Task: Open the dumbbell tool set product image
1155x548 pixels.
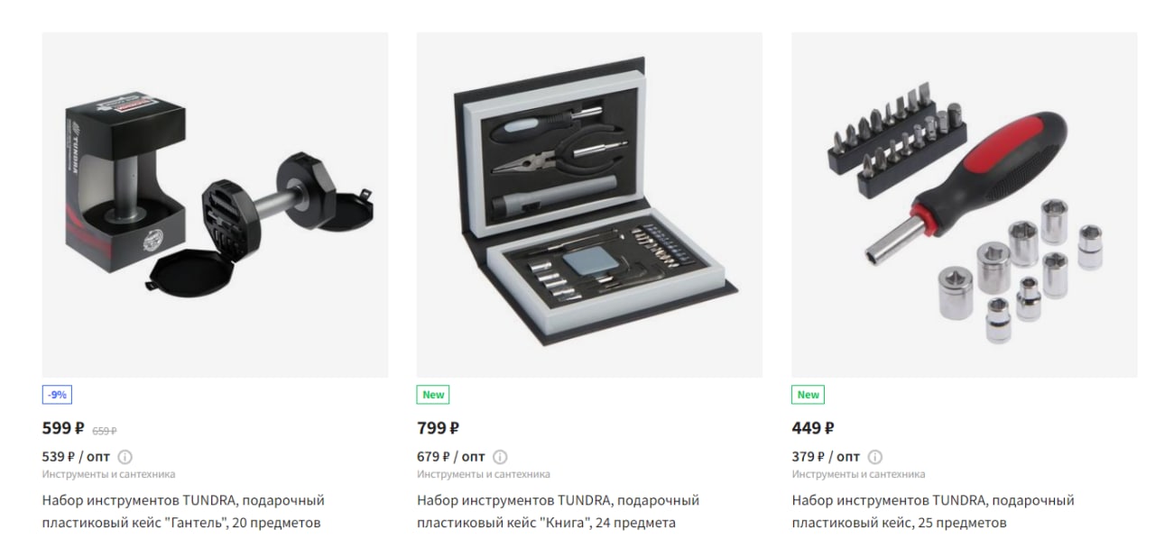Action: click(216, 205)
